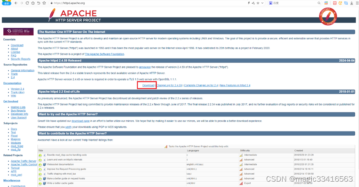Open Tomcat related project link
The image size is (359, 187).
[15, 168]
